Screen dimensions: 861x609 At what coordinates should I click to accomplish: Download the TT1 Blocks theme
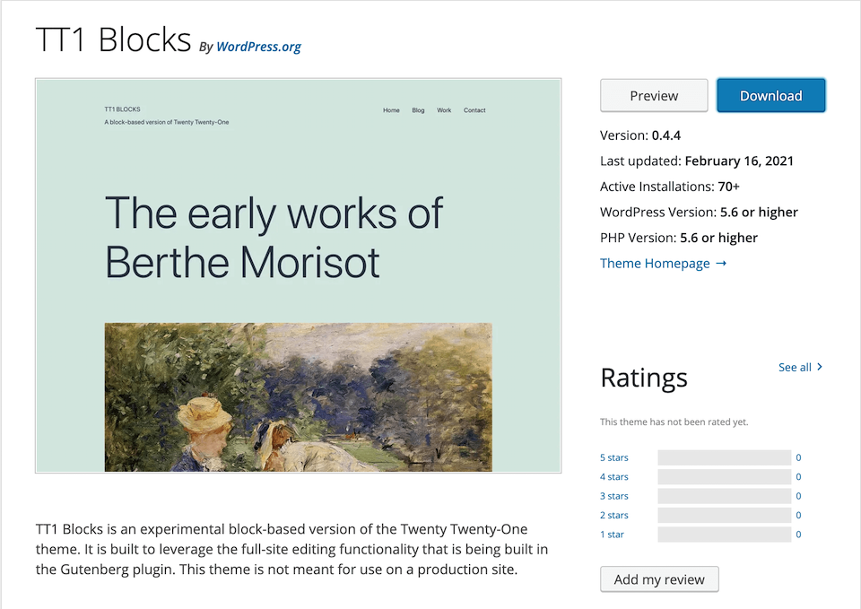pyautogui.click(x=770, y=96)
